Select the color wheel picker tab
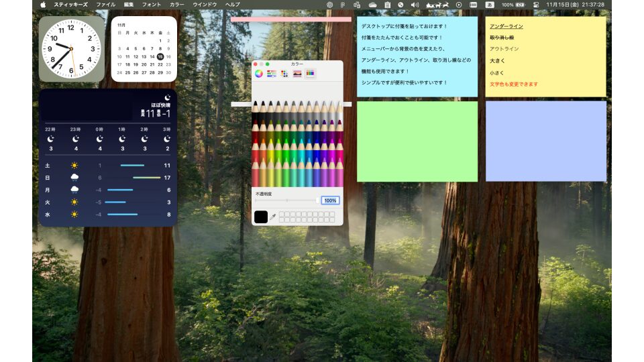644x362 pixels. (259, 73)
